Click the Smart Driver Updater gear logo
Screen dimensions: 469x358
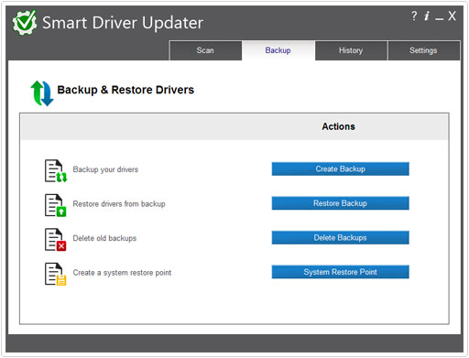(25, 22)
